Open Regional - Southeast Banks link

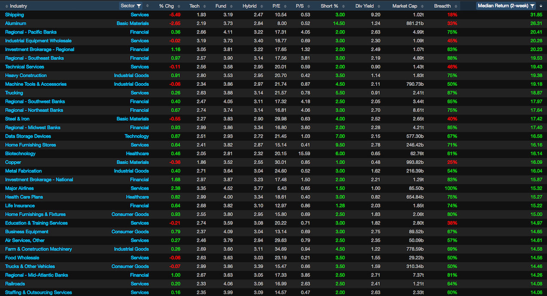[34, 58]
